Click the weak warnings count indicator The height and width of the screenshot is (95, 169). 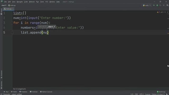[162, 12]
